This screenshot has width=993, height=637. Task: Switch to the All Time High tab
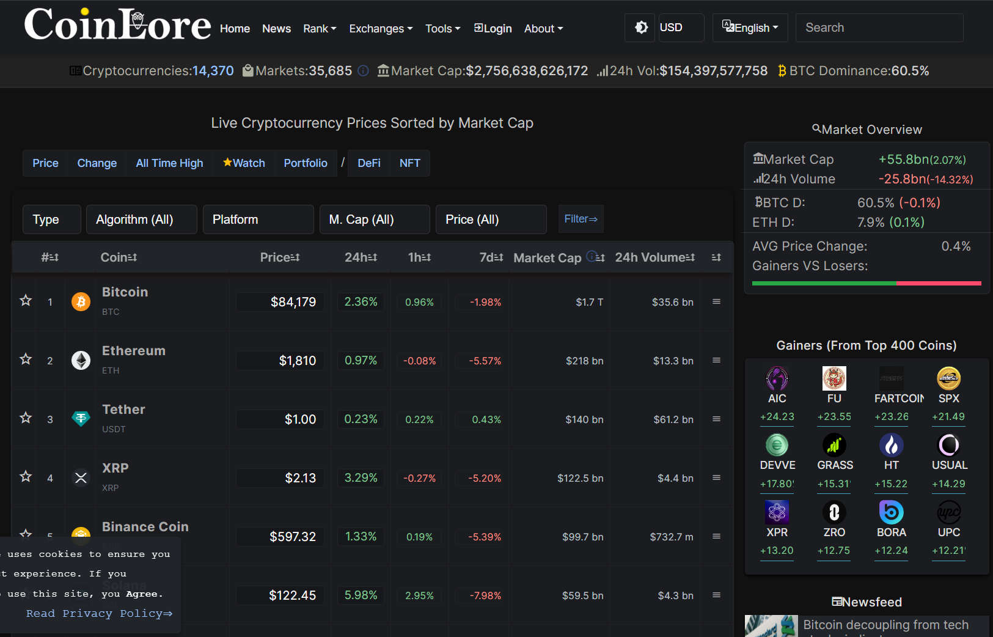[169, 163]
